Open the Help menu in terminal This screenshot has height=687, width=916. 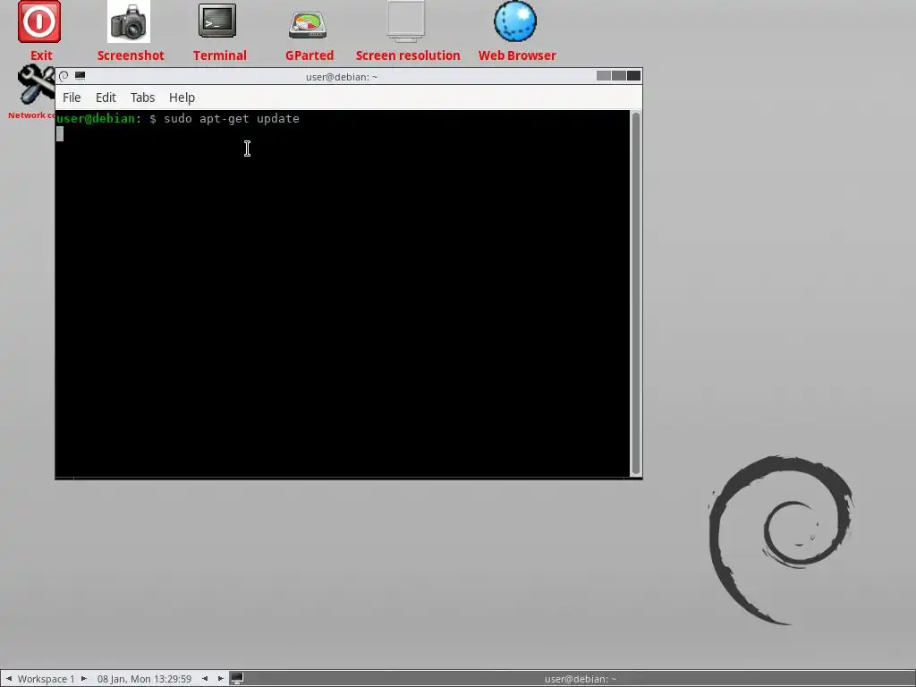pos(182,98)
